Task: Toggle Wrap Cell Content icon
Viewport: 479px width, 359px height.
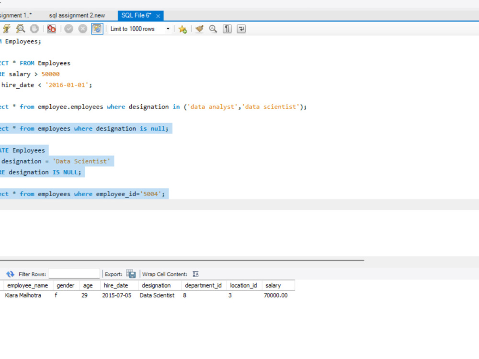Action: tap(195, 274)
